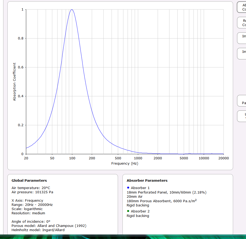Click the 'Absorption Coefficient' vertical axis label
Image resolution: width=246 pixels, height=239 pixels.
point(14,82)
